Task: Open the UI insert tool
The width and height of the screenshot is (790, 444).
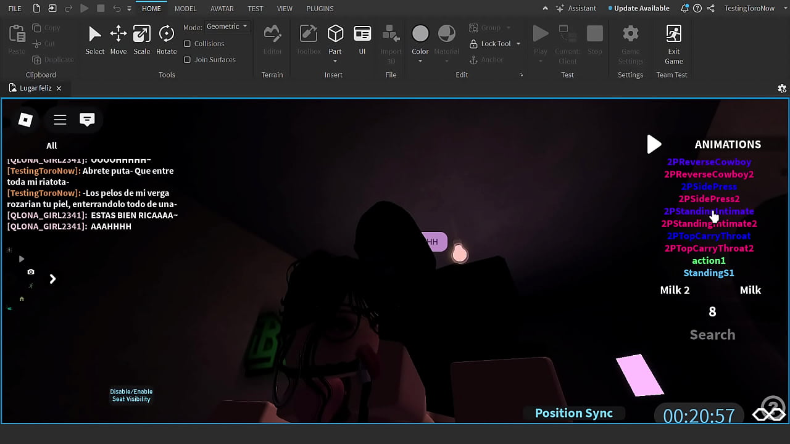Action: (362, 39)
